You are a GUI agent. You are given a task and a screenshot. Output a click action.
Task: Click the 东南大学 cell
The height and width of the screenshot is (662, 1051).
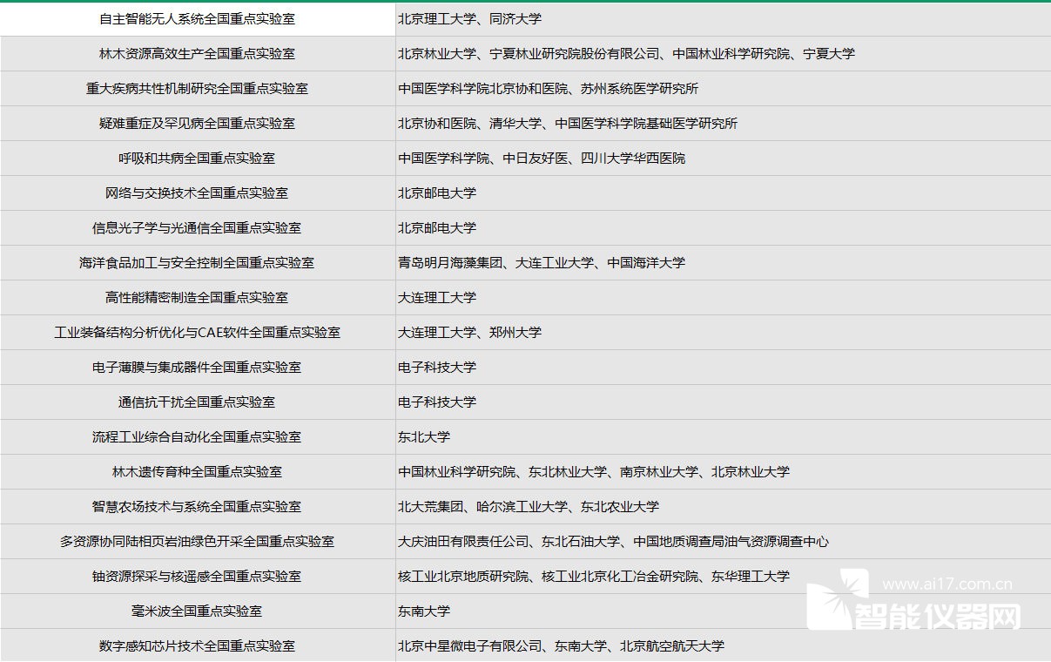(723, 611)
